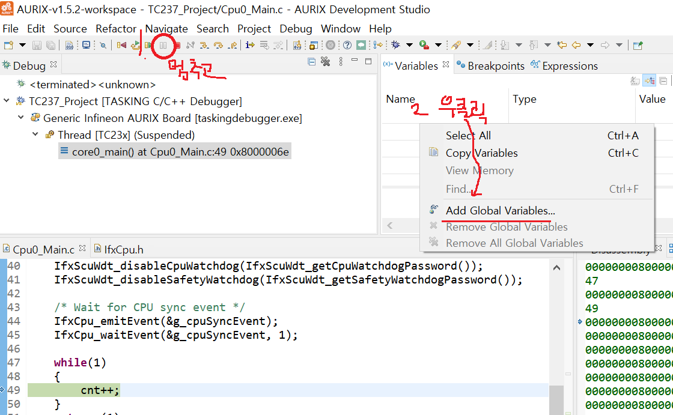Open the New wizard dropdown arrow
Image resolution: width=673 pixels, height=415 pixels.
tap(22, 45)
